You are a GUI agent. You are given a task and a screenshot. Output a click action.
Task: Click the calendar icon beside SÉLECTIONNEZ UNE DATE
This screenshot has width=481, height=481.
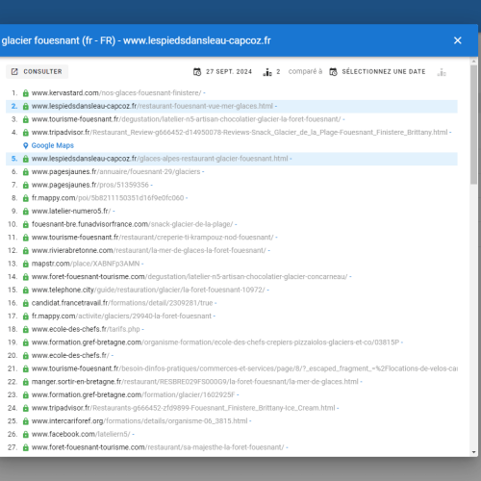pos(333,72)
